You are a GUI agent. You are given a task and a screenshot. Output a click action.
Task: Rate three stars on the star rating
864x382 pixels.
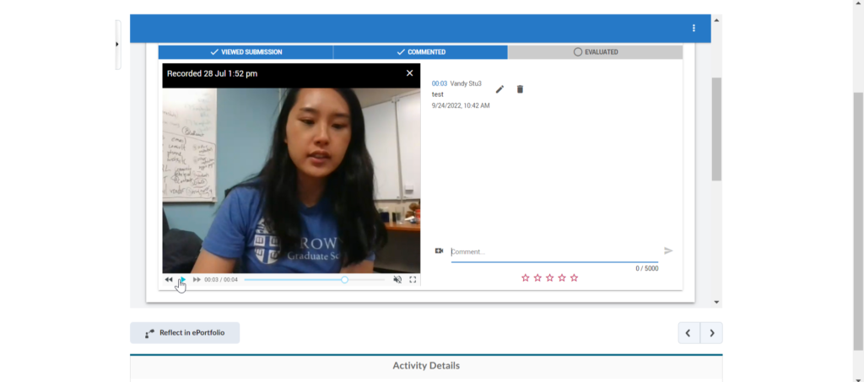point(549,277)
